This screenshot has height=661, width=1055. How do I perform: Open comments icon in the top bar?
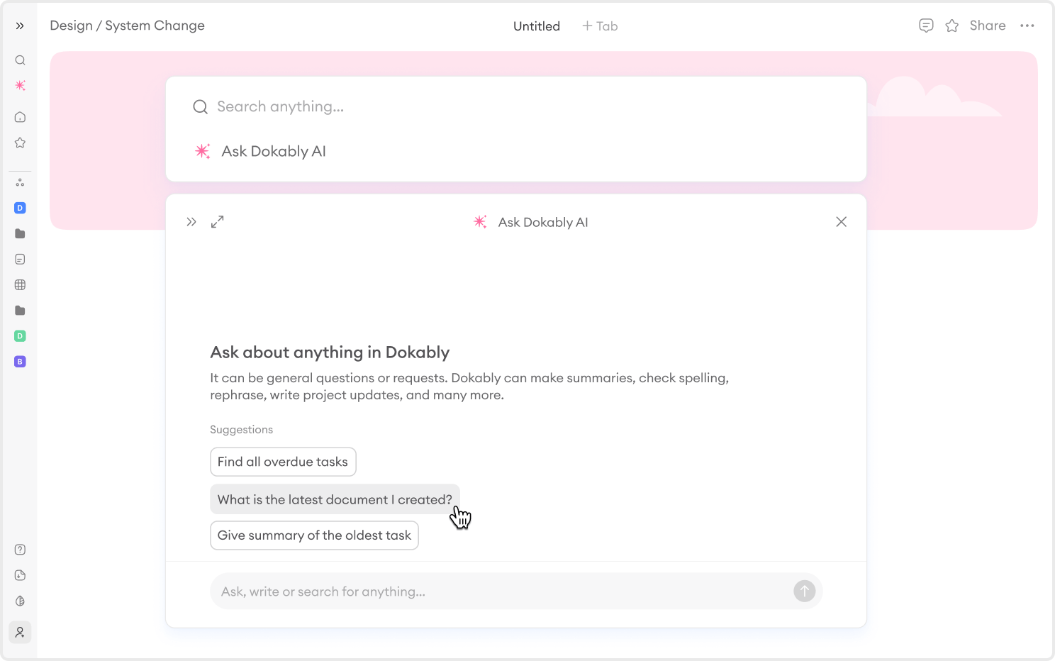tap(926, 26)
